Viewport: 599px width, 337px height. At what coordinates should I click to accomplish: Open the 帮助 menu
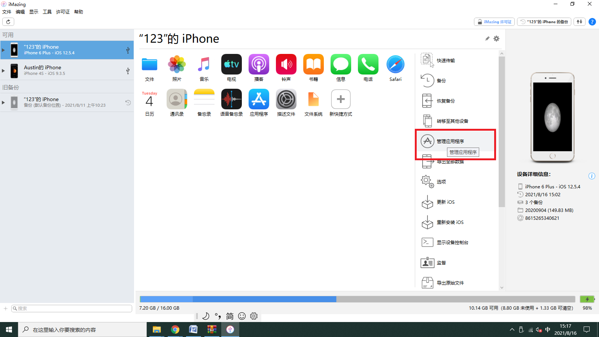point(79,12)
